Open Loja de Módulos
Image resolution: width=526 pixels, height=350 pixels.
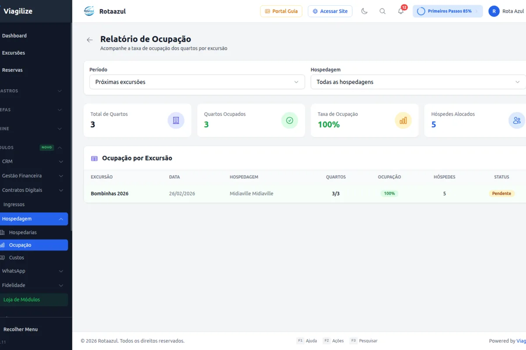(x=34, y=300)
